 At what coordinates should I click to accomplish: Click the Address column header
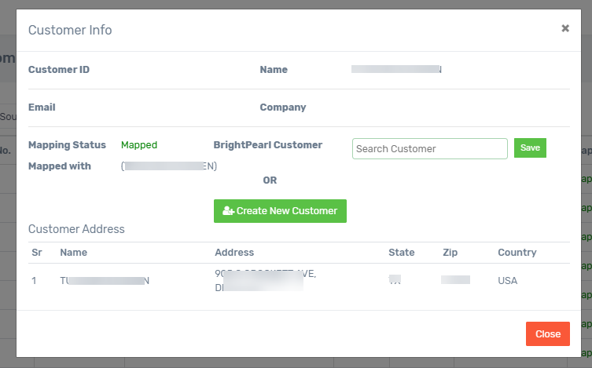pos(234,253)
